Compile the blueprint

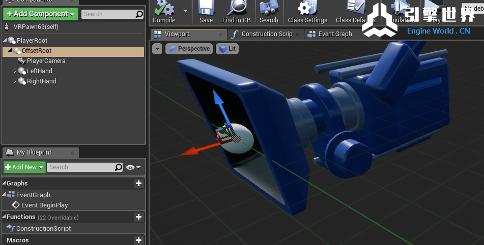tap(164, 12)
